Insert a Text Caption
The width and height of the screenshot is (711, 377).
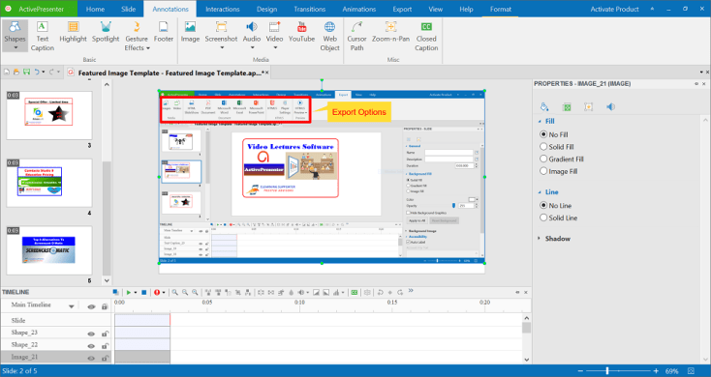(43, 36)
